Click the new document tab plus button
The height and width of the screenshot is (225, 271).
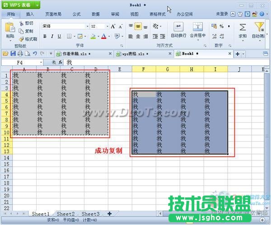(x=238, y=54)
